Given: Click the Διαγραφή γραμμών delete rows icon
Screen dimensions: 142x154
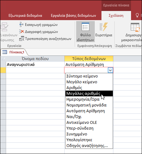Looking at the screenshot, I should click(22, 32).
